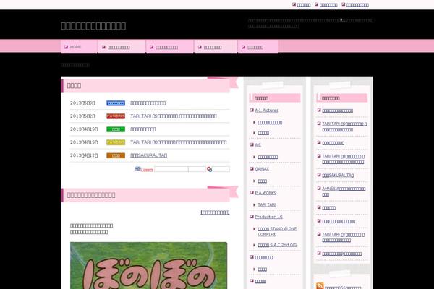Click the bullet icon beside GAINAX

[252, 168]
